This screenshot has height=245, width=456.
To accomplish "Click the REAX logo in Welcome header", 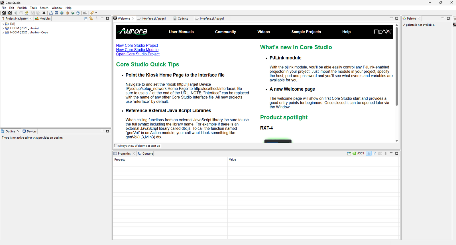I will [382, 32].
